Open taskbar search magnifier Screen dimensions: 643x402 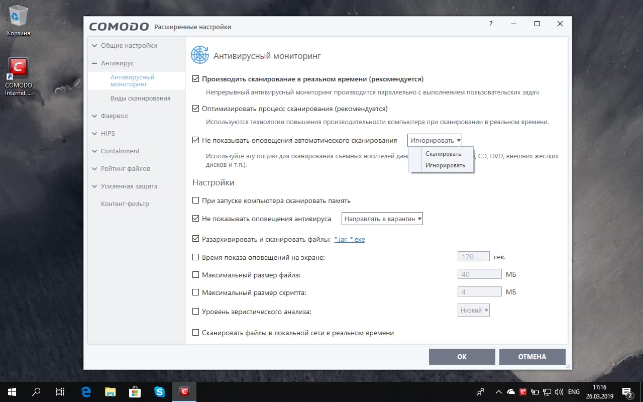point(36,392)
